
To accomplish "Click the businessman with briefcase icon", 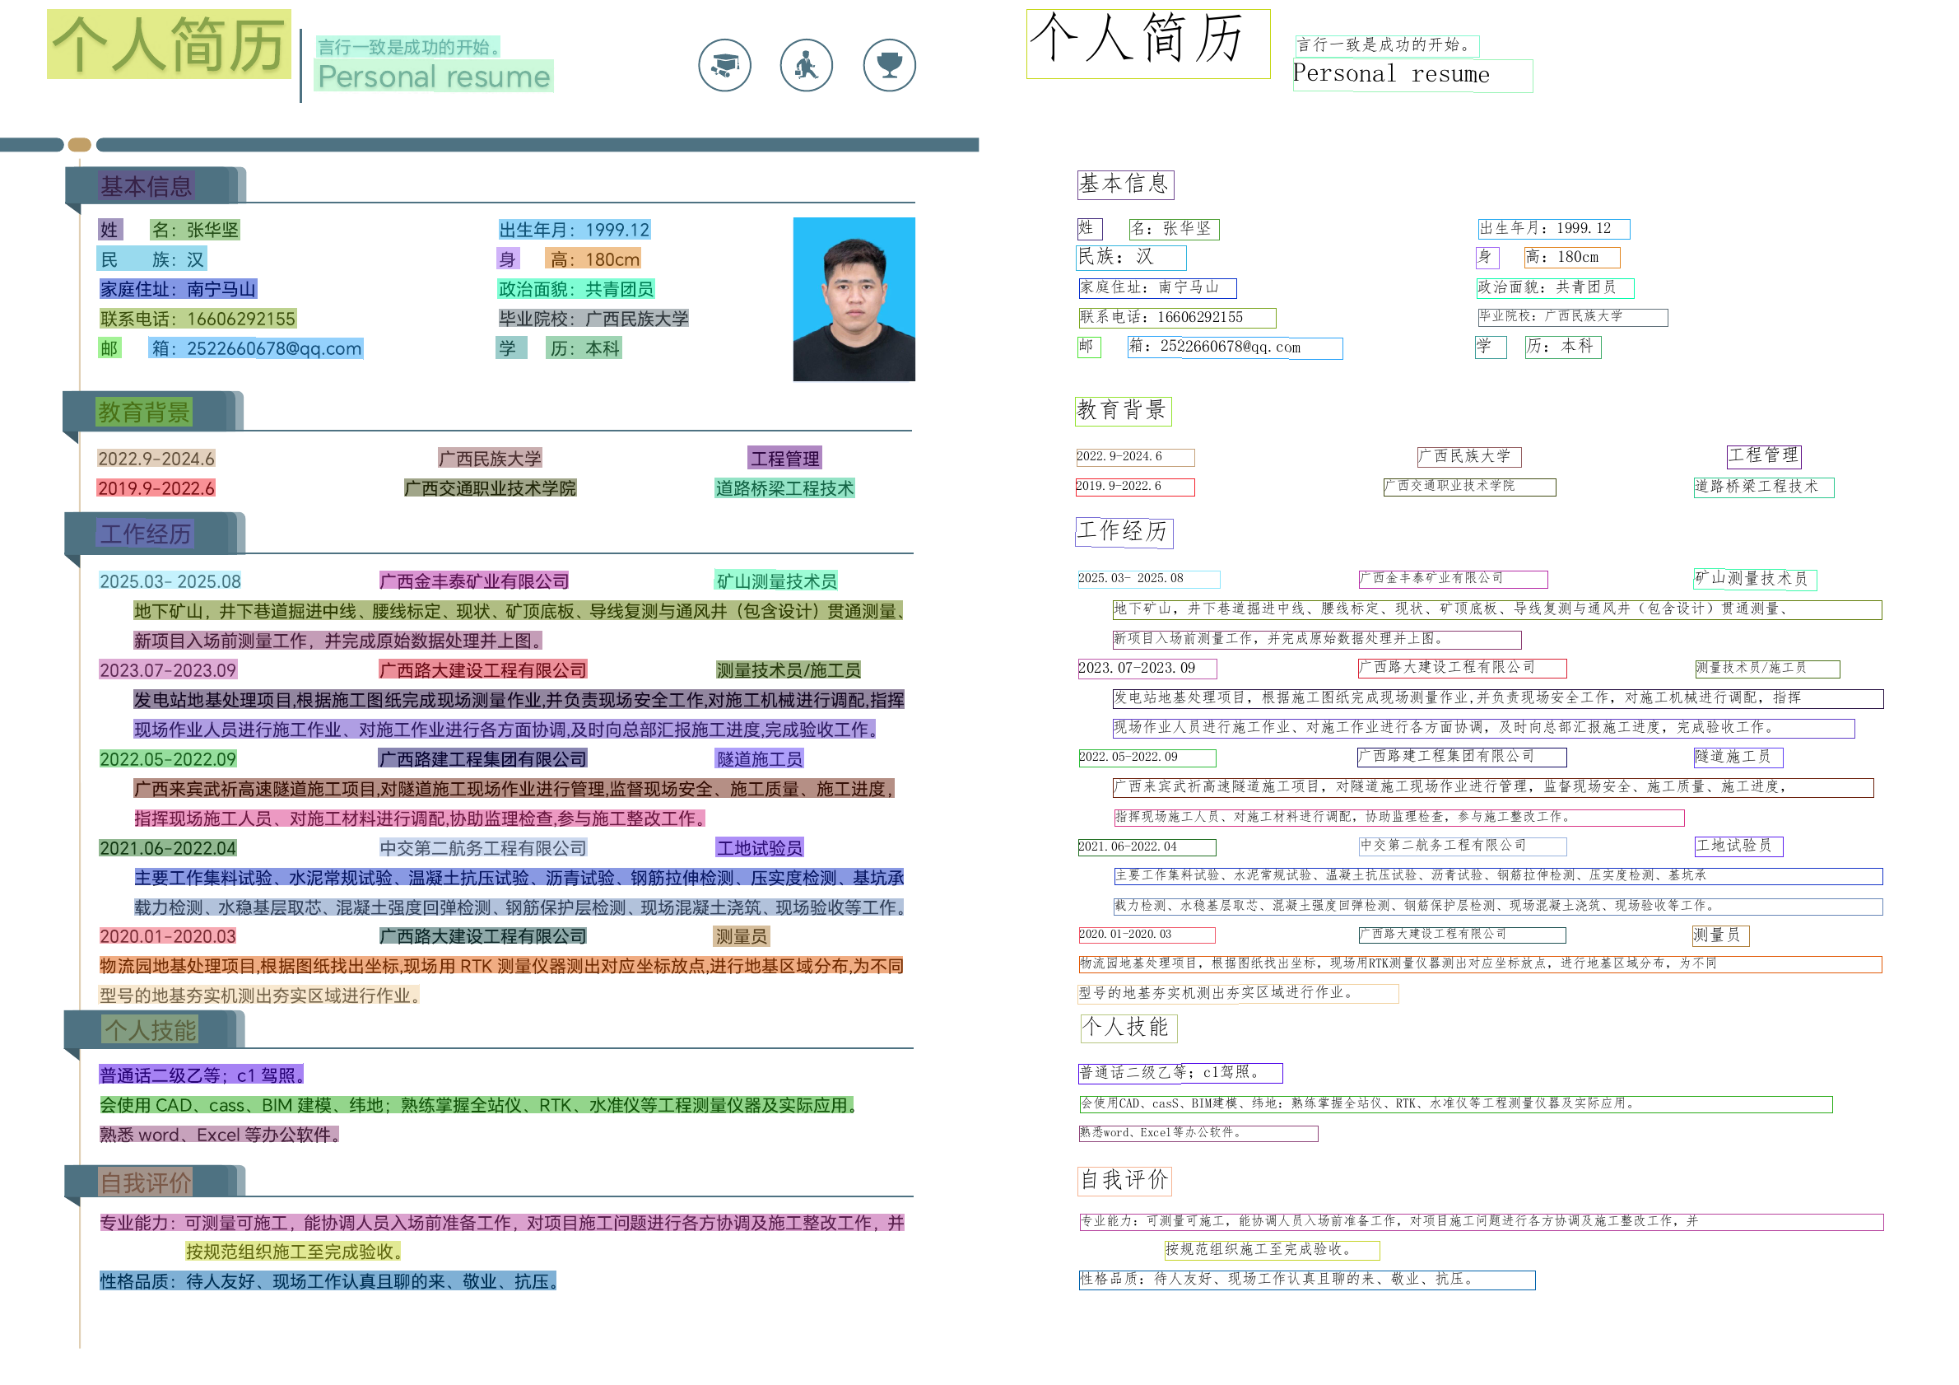I will (x=806, y=65).
